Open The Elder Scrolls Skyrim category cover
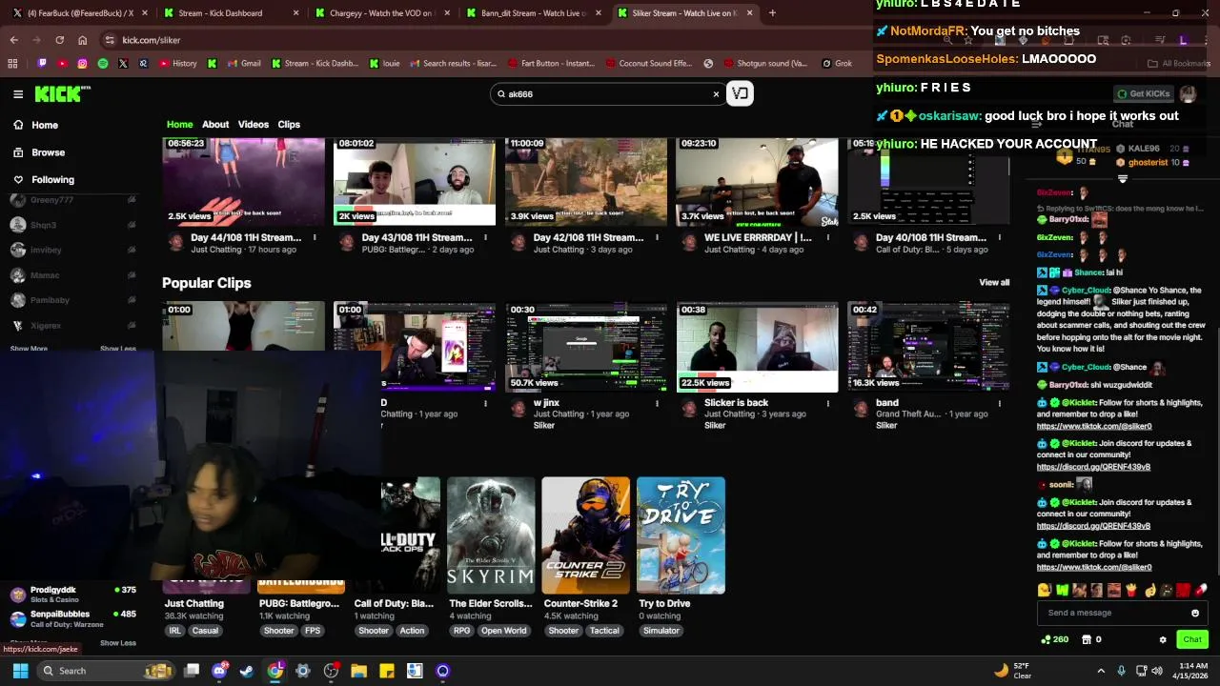 click(491, 535)
